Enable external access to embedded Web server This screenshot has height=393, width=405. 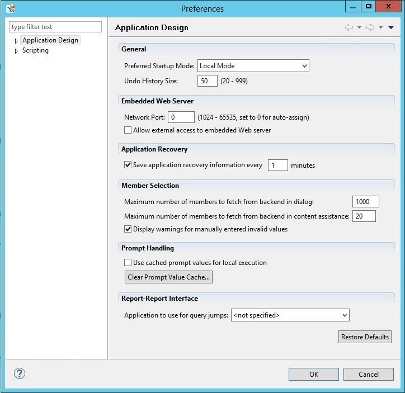[128, 130]
